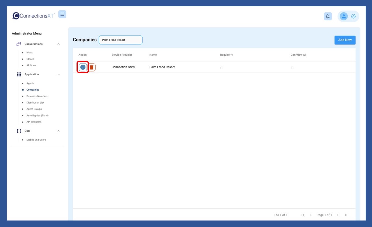Open the notifications bell

pyautogui.click(x=328, y=16)
